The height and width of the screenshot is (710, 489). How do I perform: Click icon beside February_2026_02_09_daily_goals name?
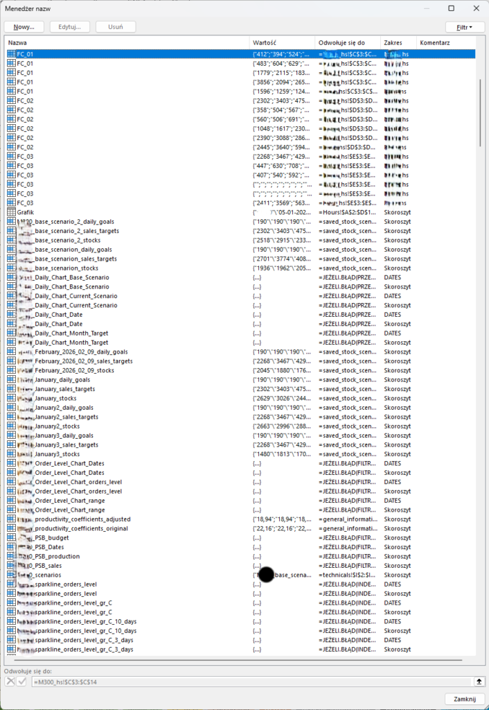click(11, 352)
